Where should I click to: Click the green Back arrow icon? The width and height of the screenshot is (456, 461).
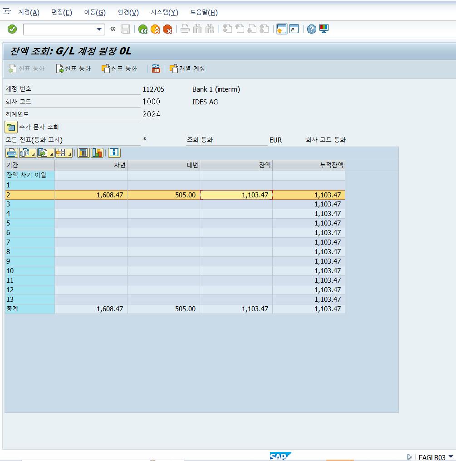(x=143, y=29)
